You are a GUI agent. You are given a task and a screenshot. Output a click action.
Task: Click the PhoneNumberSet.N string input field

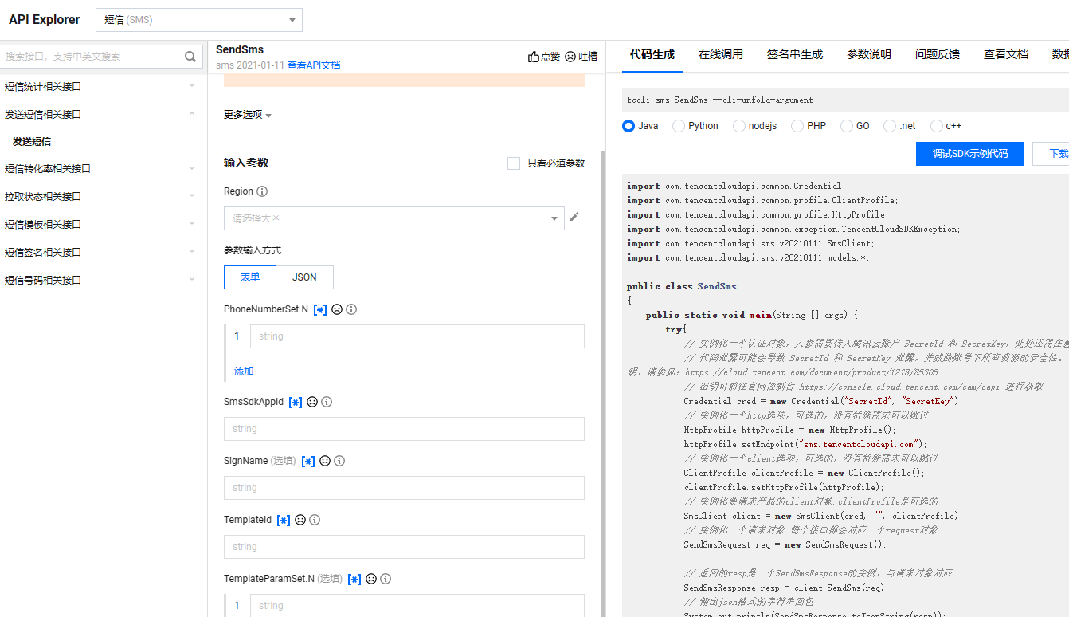417,336
